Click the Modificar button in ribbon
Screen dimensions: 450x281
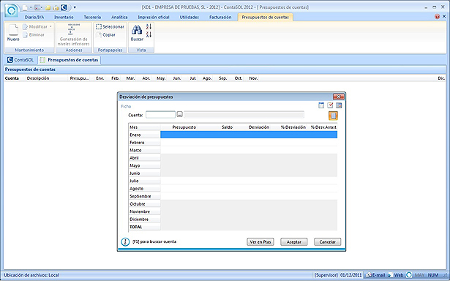pyautogui.click(x=35, y=26)
